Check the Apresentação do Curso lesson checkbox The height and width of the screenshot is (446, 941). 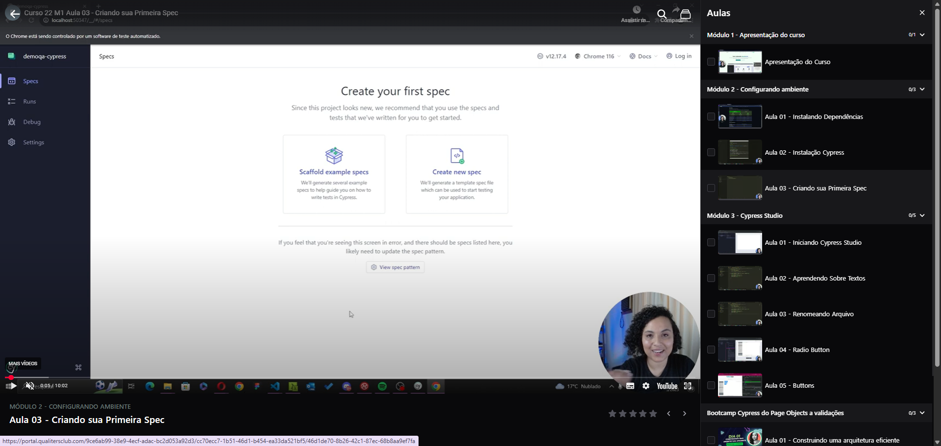point(711,62)
